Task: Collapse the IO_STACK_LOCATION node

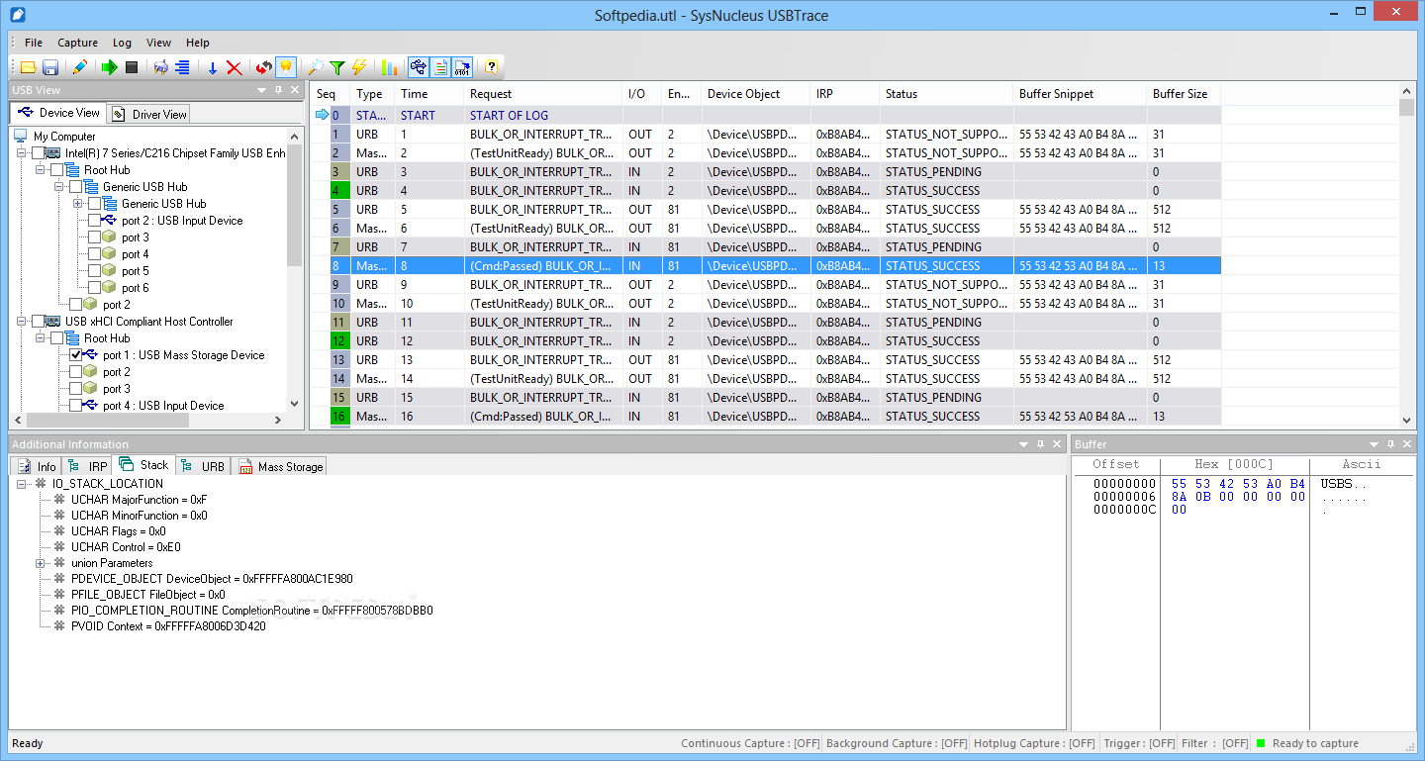Action: (21, 484)
